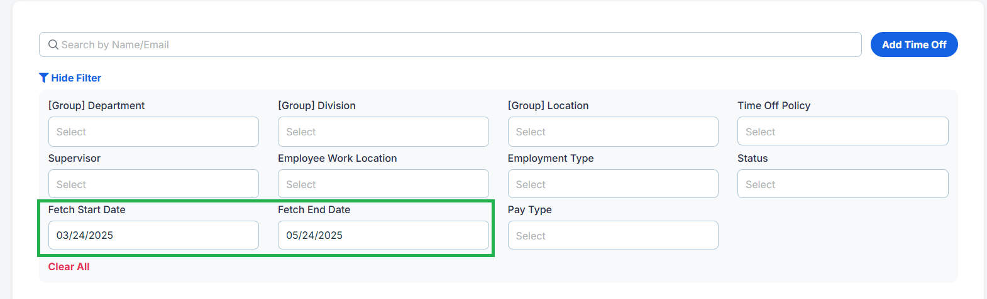Open the Employment Type select box
Screen dimensions: 987x299
[x=612, y=184]
